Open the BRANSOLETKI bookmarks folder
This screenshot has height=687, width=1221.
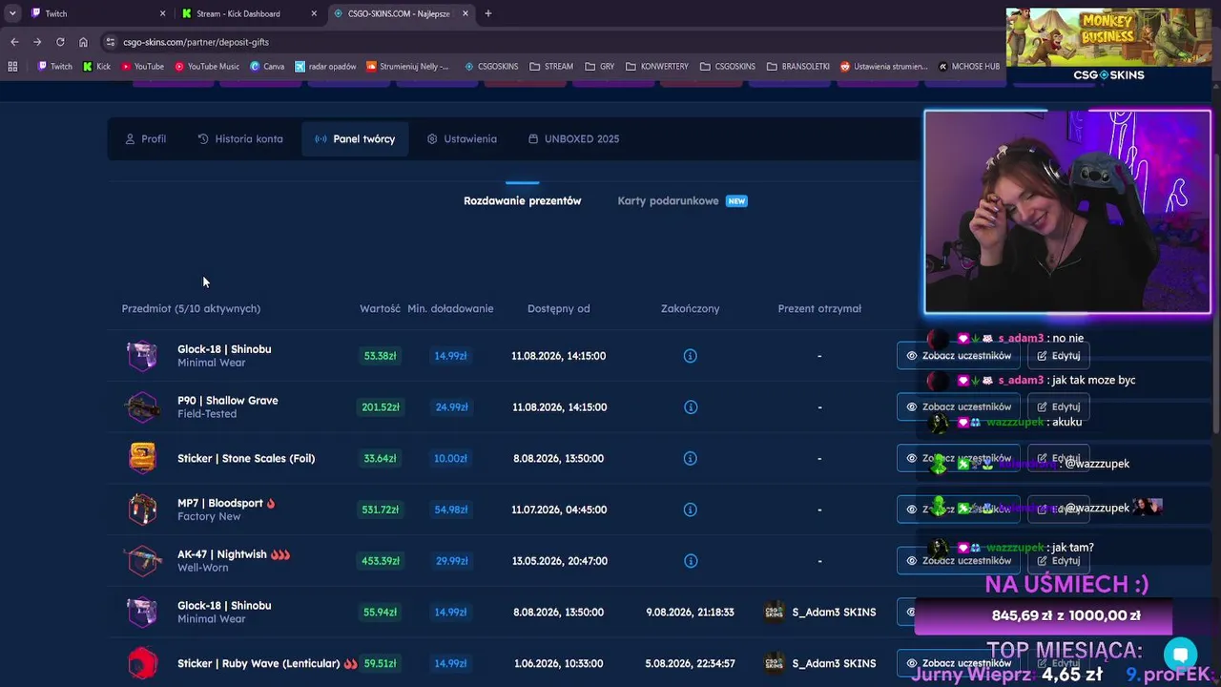click(x=798, y=67)
